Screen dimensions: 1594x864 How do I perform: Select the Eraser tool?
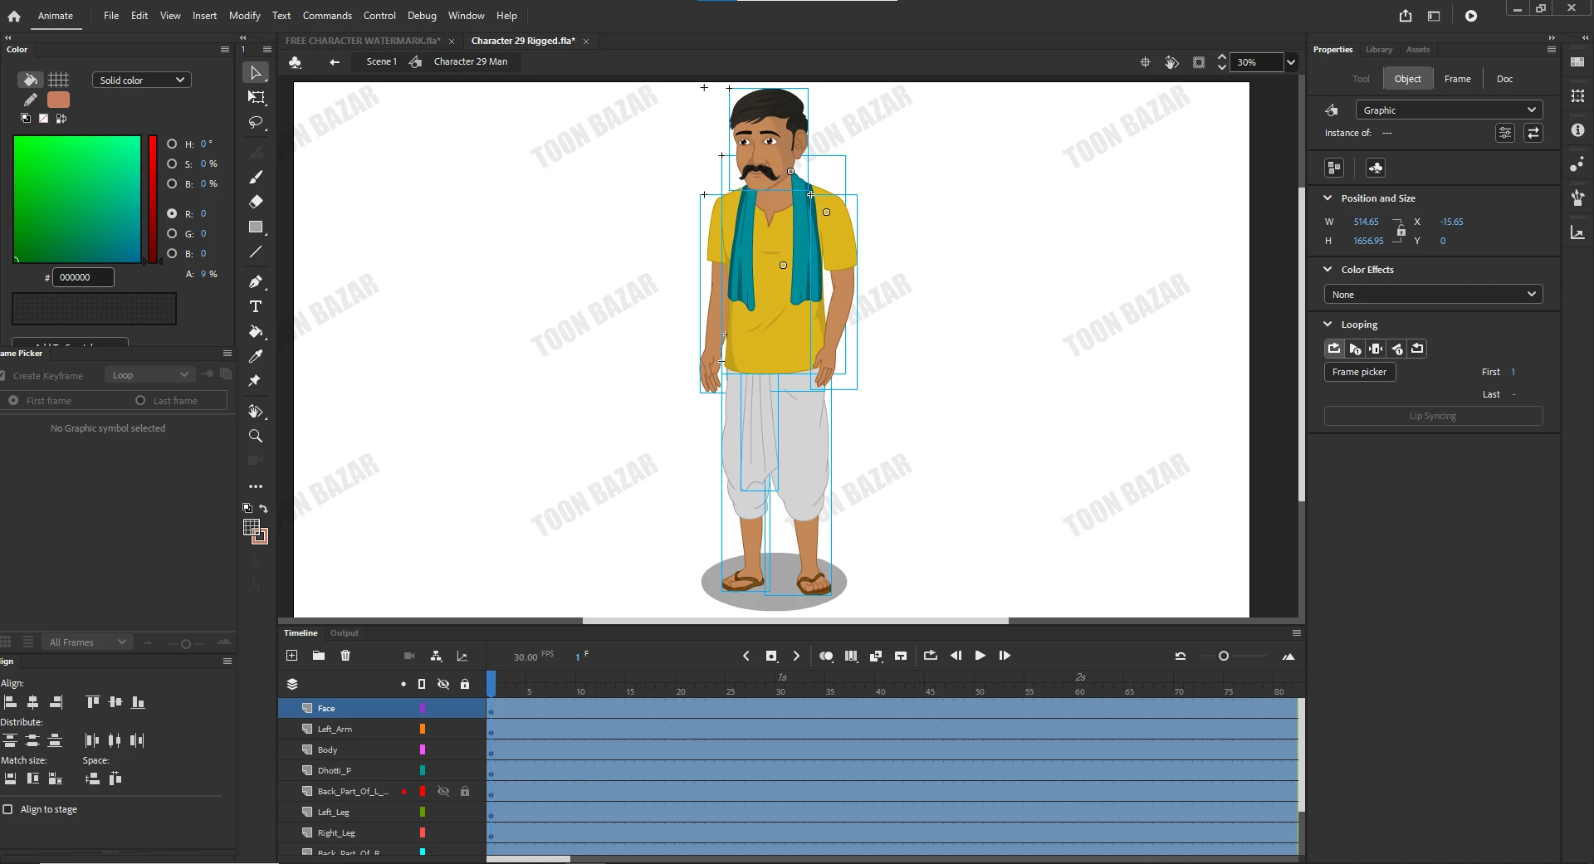[x=256, y=202]
